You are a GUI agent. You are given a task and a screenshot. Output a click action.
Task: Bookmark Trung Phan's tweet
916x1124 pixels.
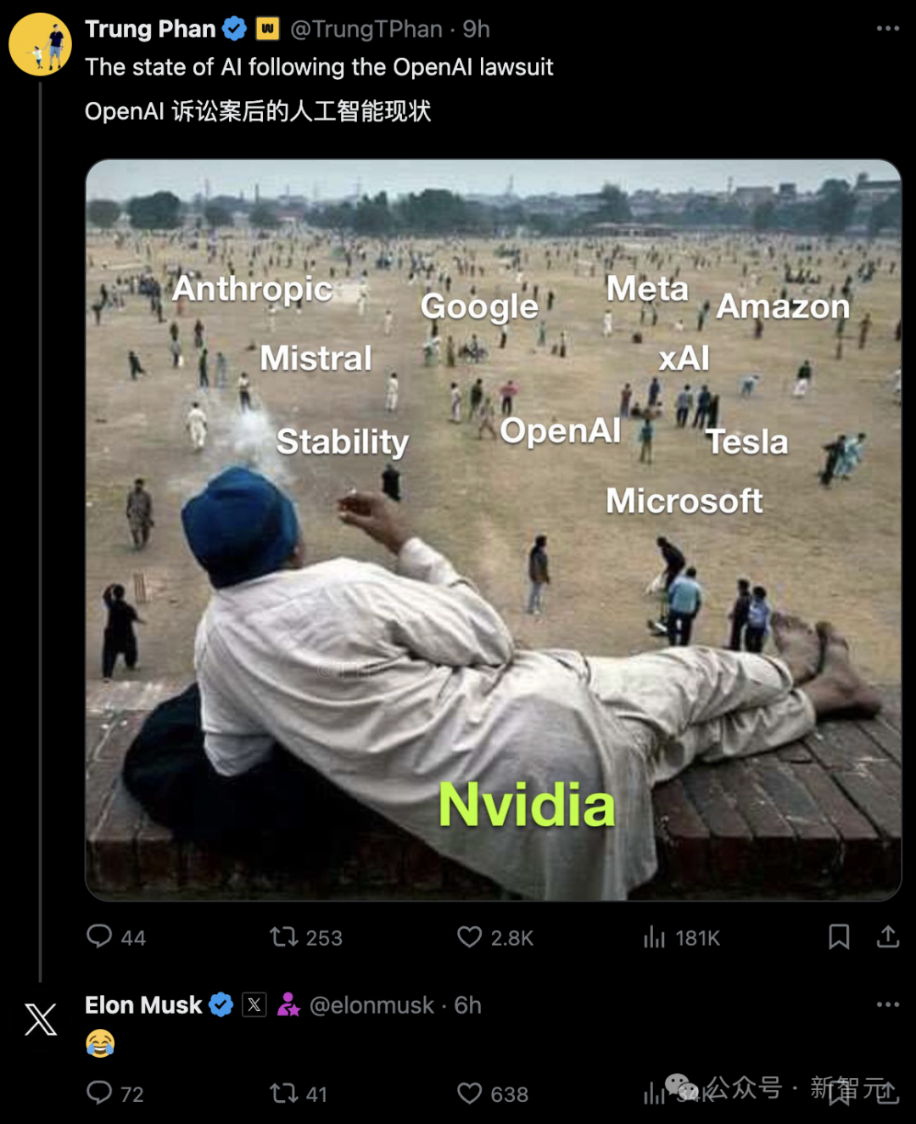839,936
